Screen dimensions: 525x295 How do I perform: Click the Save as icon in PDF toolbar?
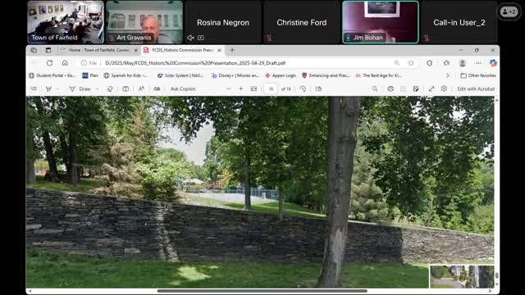(416, 88)
